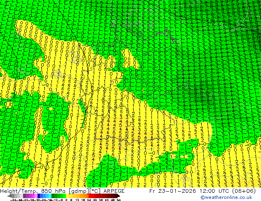Click the '12:00 UTC (06+06)' time label
This screenshot has height=201, width=261.
(228, 191)
